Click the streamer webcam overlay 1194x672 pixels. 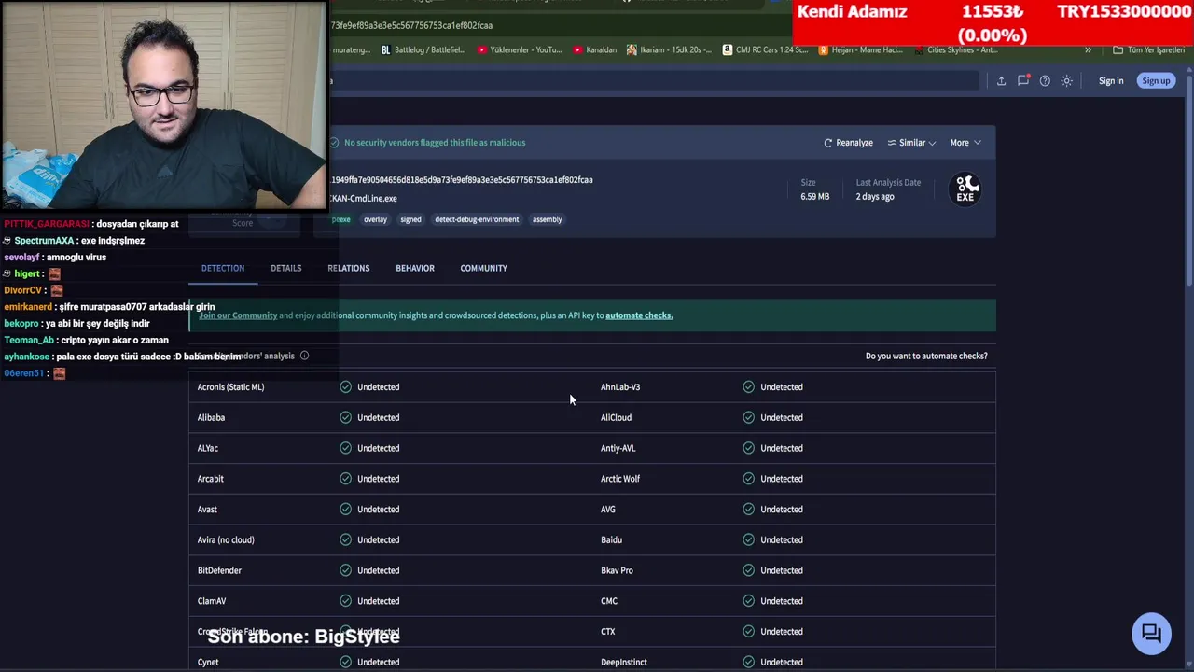[164, 105]
